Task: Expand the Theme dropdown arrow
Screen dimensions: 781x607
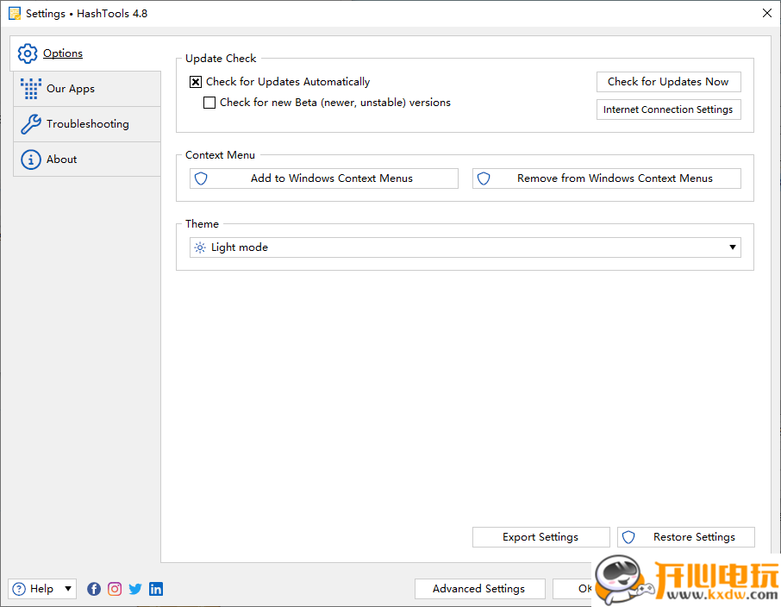Action: point(733,247)
